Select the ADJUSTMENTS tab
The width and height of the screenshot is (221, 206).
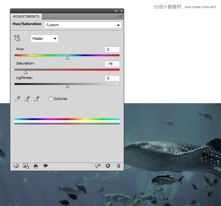[26, 17]
